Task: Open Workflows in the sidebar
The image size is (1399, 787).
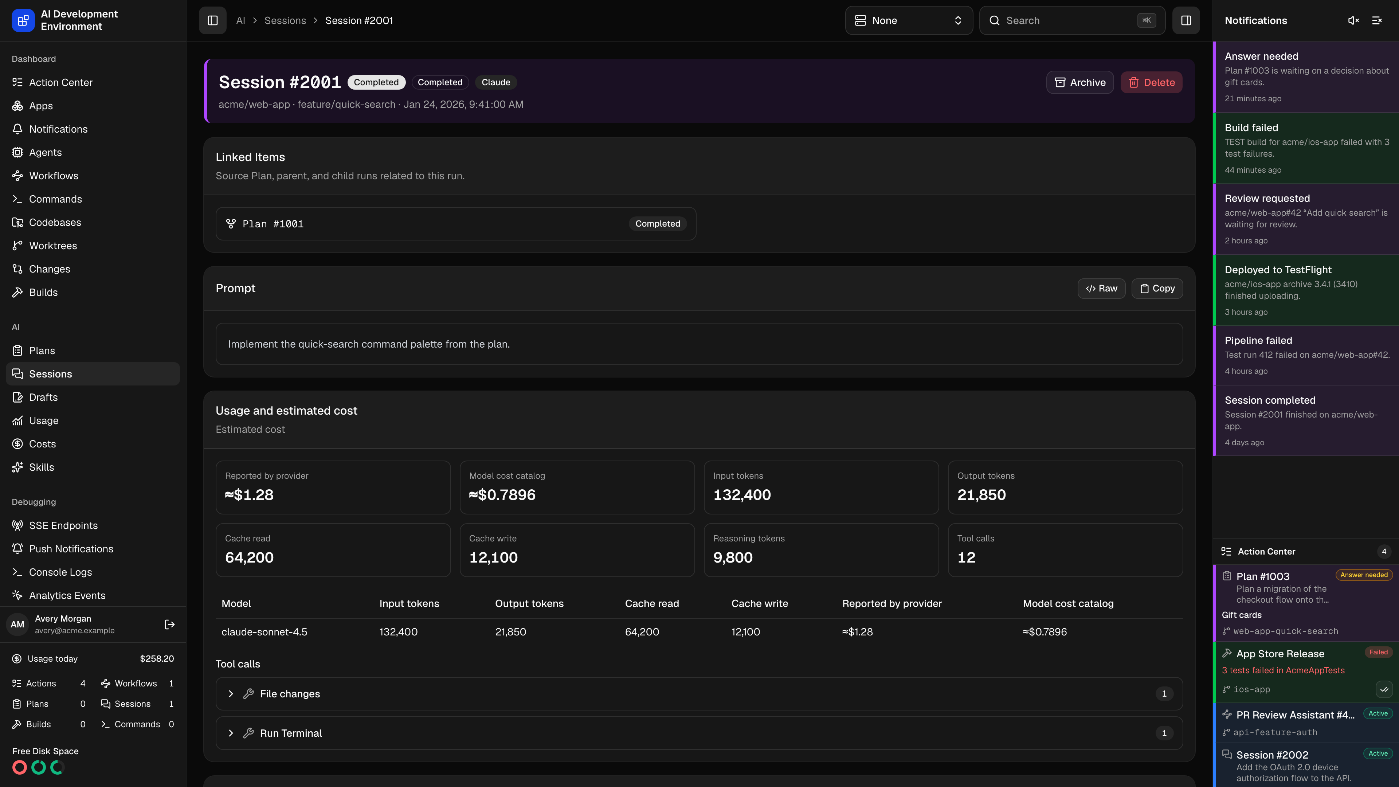Action: pos(93,176)
